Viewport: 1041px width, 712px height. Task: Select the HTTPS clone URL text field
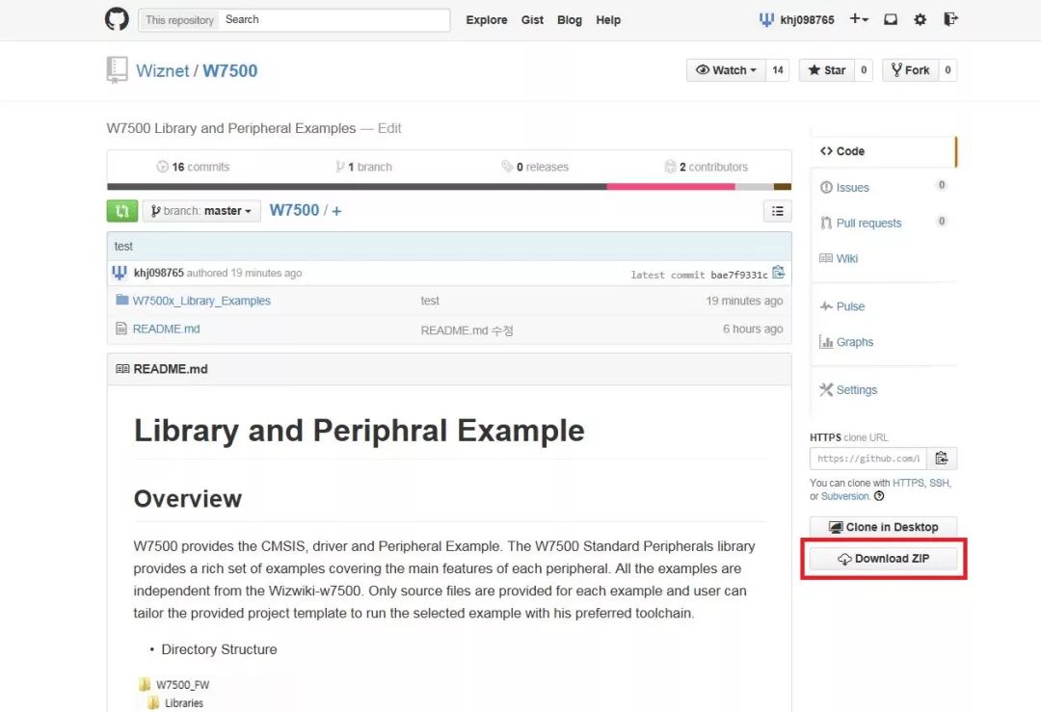point(868,458)
